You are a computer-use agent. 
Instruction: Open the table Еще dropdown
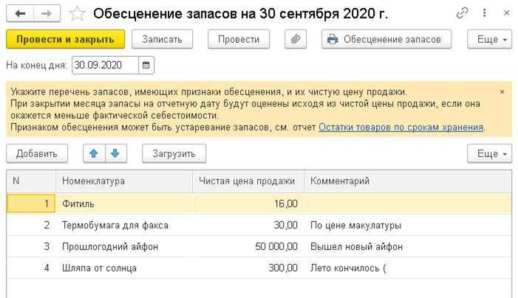tap(490, 153)
